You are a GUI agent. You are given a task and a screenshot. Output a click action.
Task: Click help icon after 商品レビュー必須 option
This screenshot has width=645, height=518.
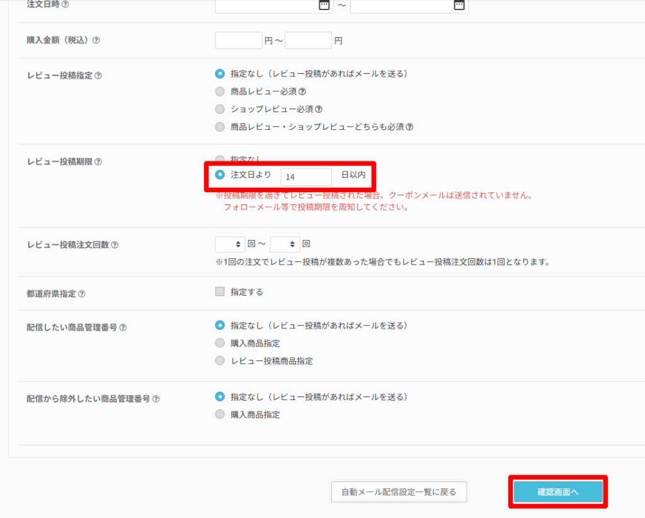pos(302,91)
